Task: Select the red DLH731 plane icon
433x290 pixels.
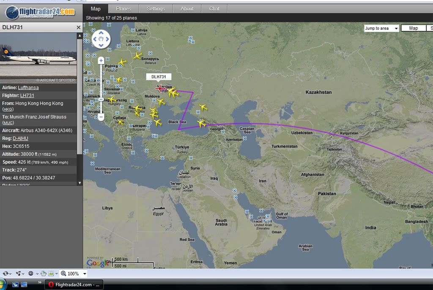Action: tap(159, 88)
